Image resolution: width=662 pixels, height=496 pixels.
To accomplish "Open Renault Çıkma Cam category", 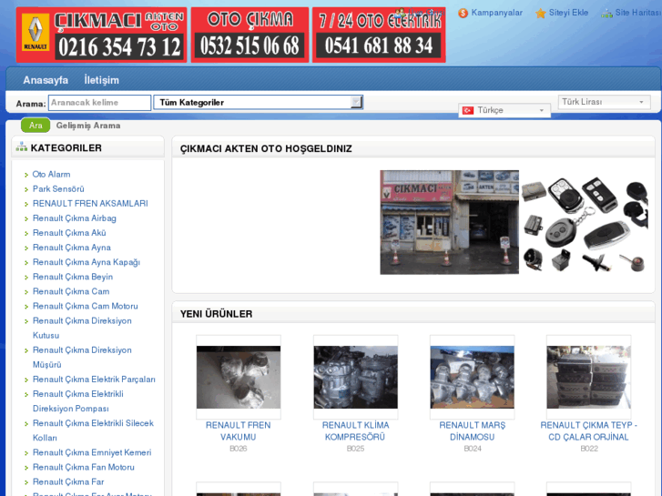I will click(71, 291).
